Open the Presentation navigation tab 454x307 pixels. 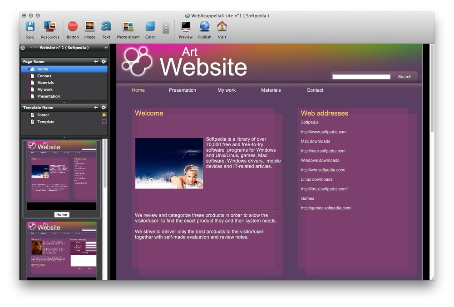(183, 90)
